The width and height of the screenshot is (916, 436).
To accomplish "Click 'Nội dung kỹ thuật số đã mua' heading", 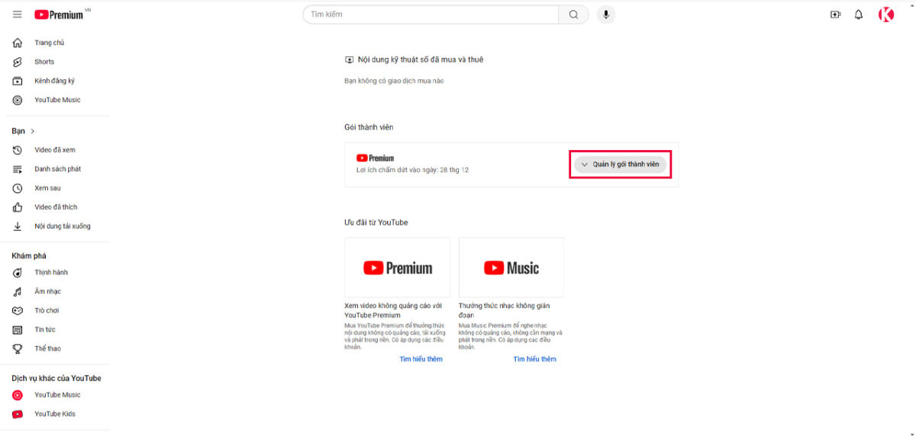I will (421, 59).
